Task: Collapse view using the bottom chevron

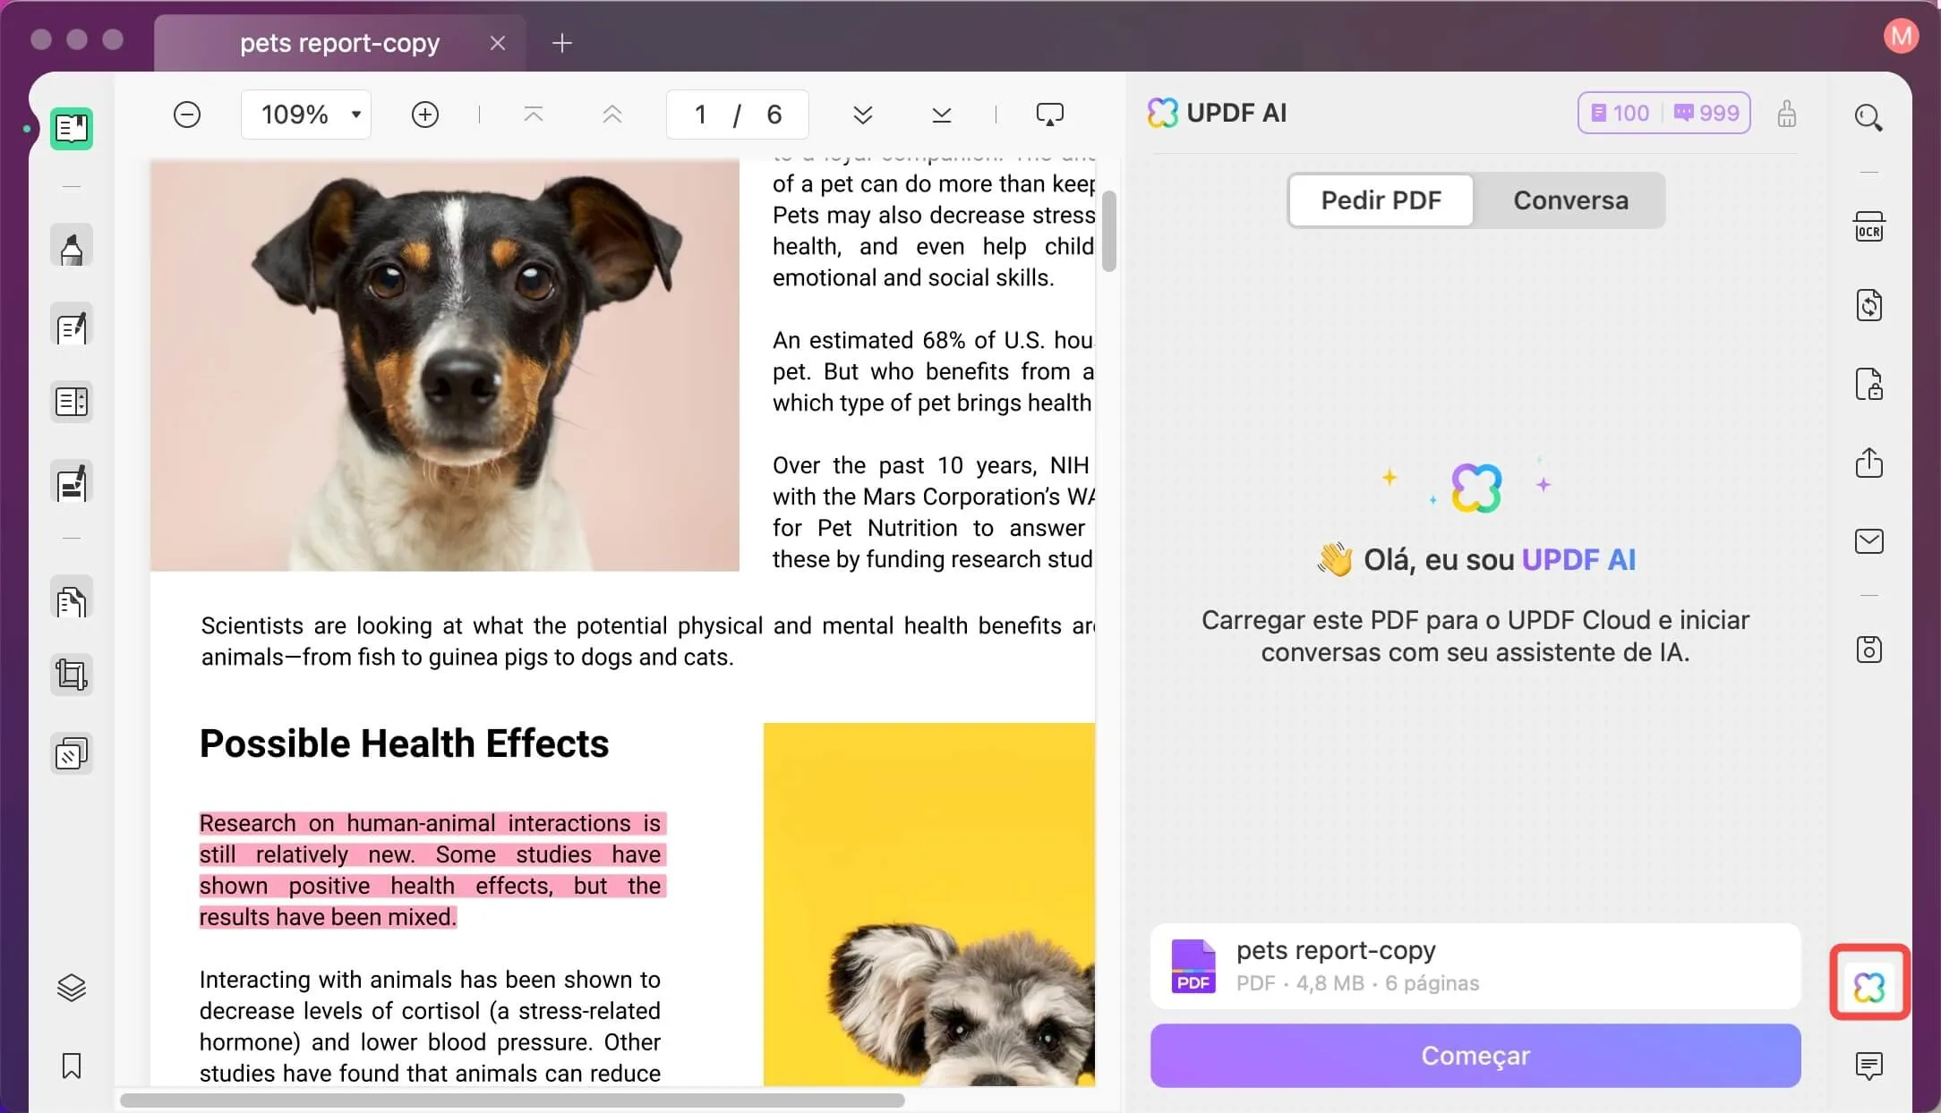Action: click(x=940, y=115)
